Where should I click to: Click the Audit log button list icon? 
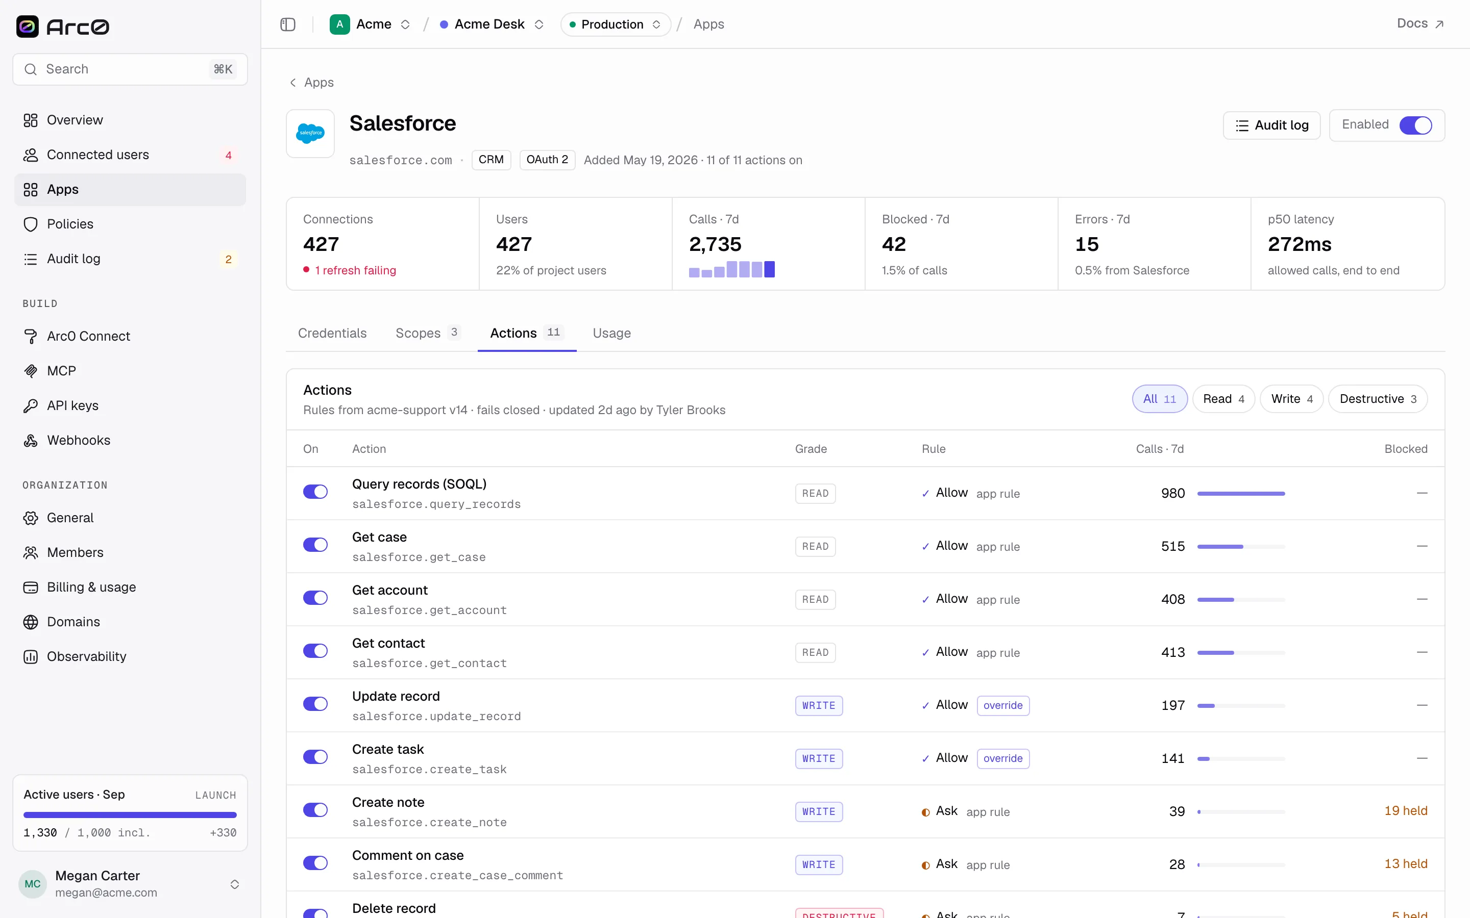pos(1242,125)
